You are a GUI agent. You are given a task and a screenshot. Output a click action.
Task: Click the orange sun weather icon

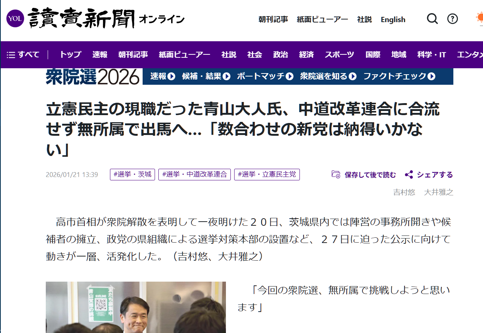(x=479, y=19)
